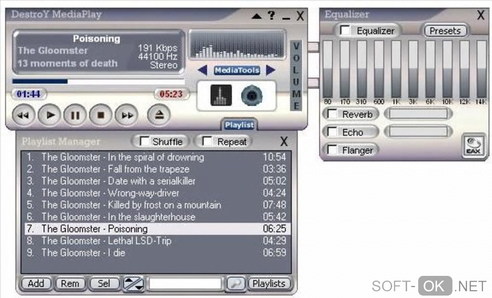Adjust the 1K equalizer band slider
The width and height of the screenshot is (492, 298).
coord(396,69)
